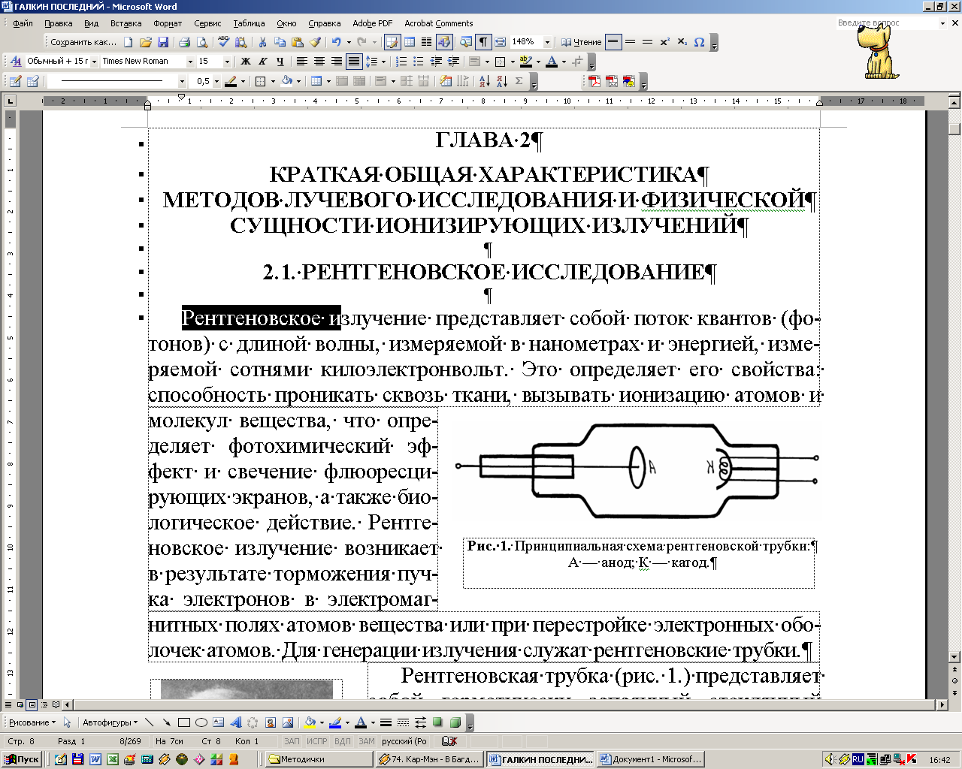Toggle numbered list
Image resolution: width=962 pixels, height=769 pixels.
[x=402, y=62]
